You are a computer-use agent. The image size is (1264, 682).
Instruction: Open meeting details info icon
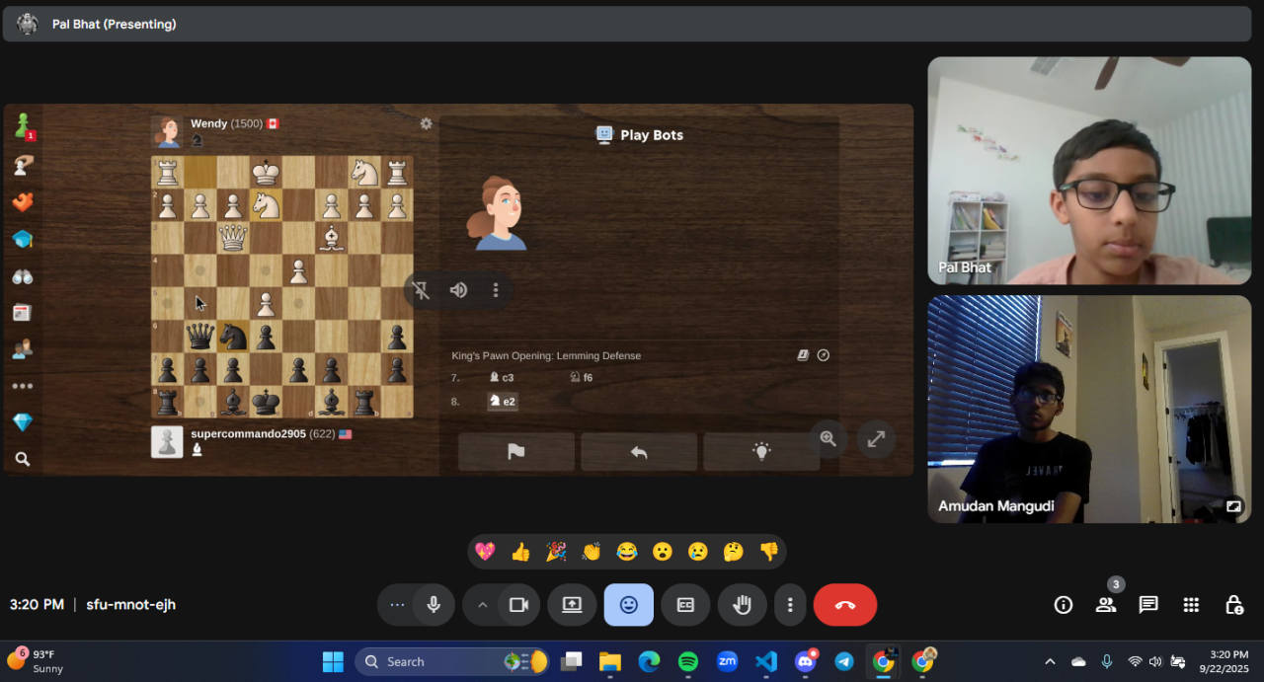pos(1064,605)
